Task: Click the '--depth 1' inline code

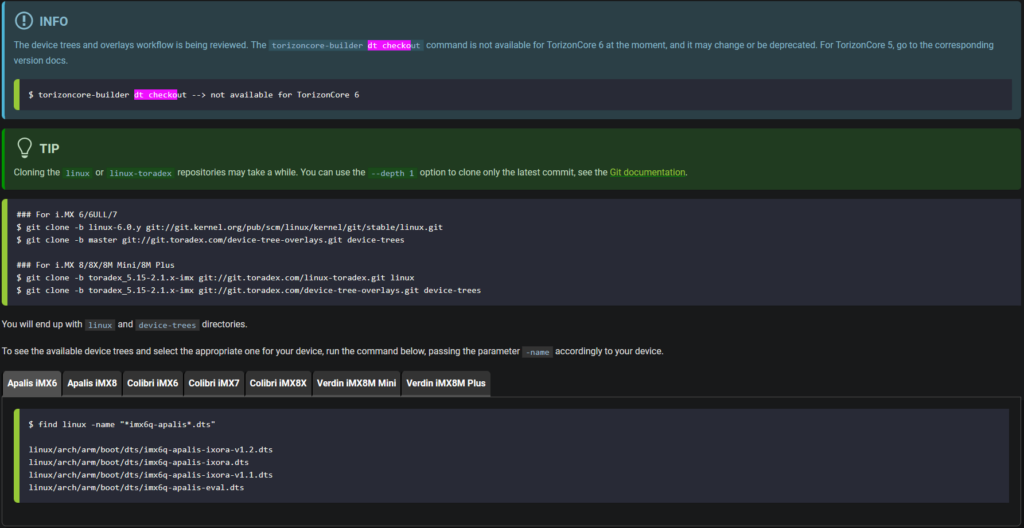Action: click(x=392, y=173)
